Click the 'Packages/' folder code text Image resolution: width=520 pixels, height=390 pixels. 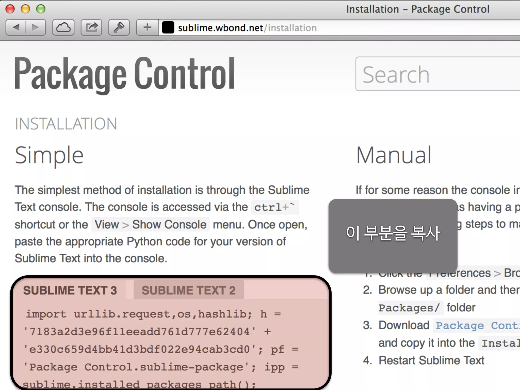pos(409,308)
